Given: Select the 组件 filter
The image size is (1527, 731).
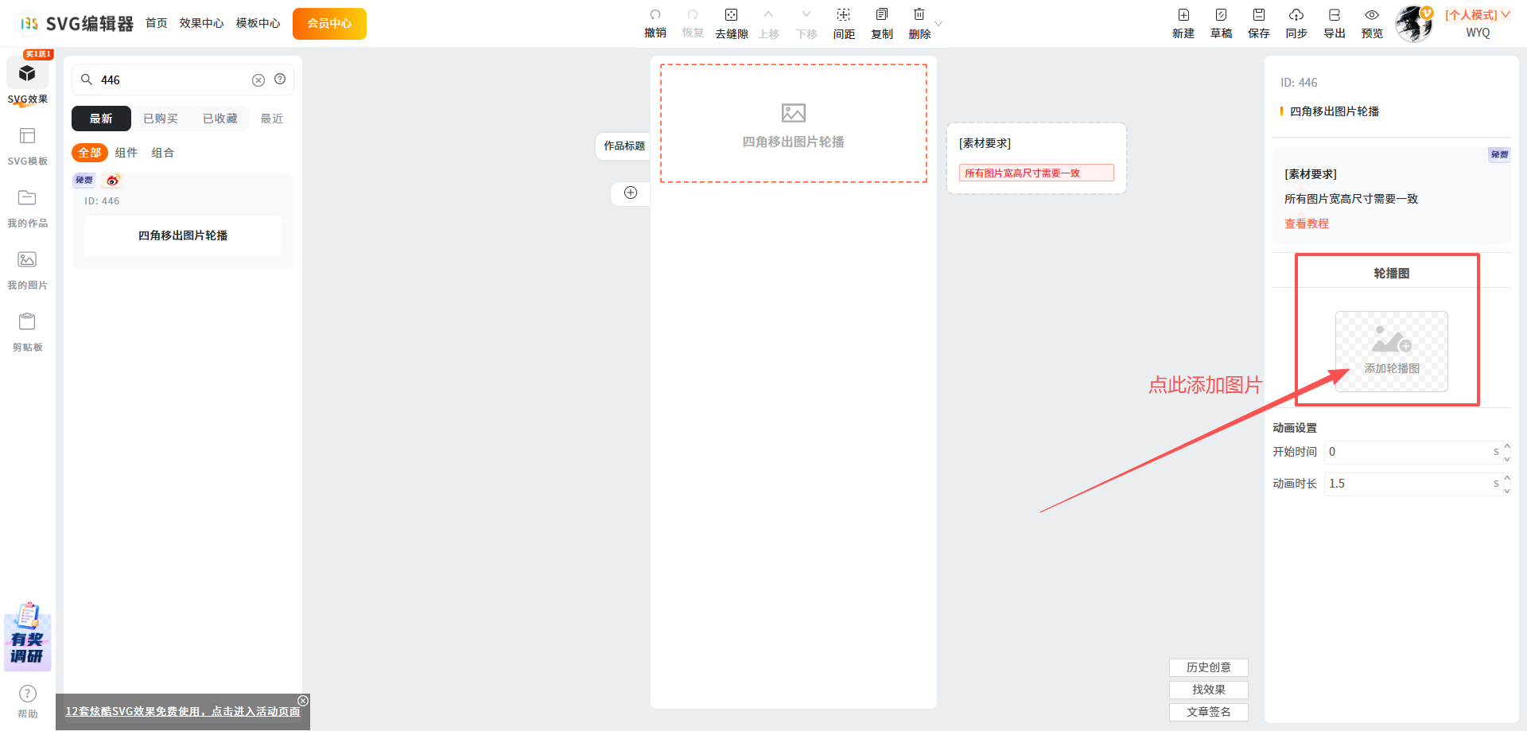Looking at the screenshot, I should [126, 153].
